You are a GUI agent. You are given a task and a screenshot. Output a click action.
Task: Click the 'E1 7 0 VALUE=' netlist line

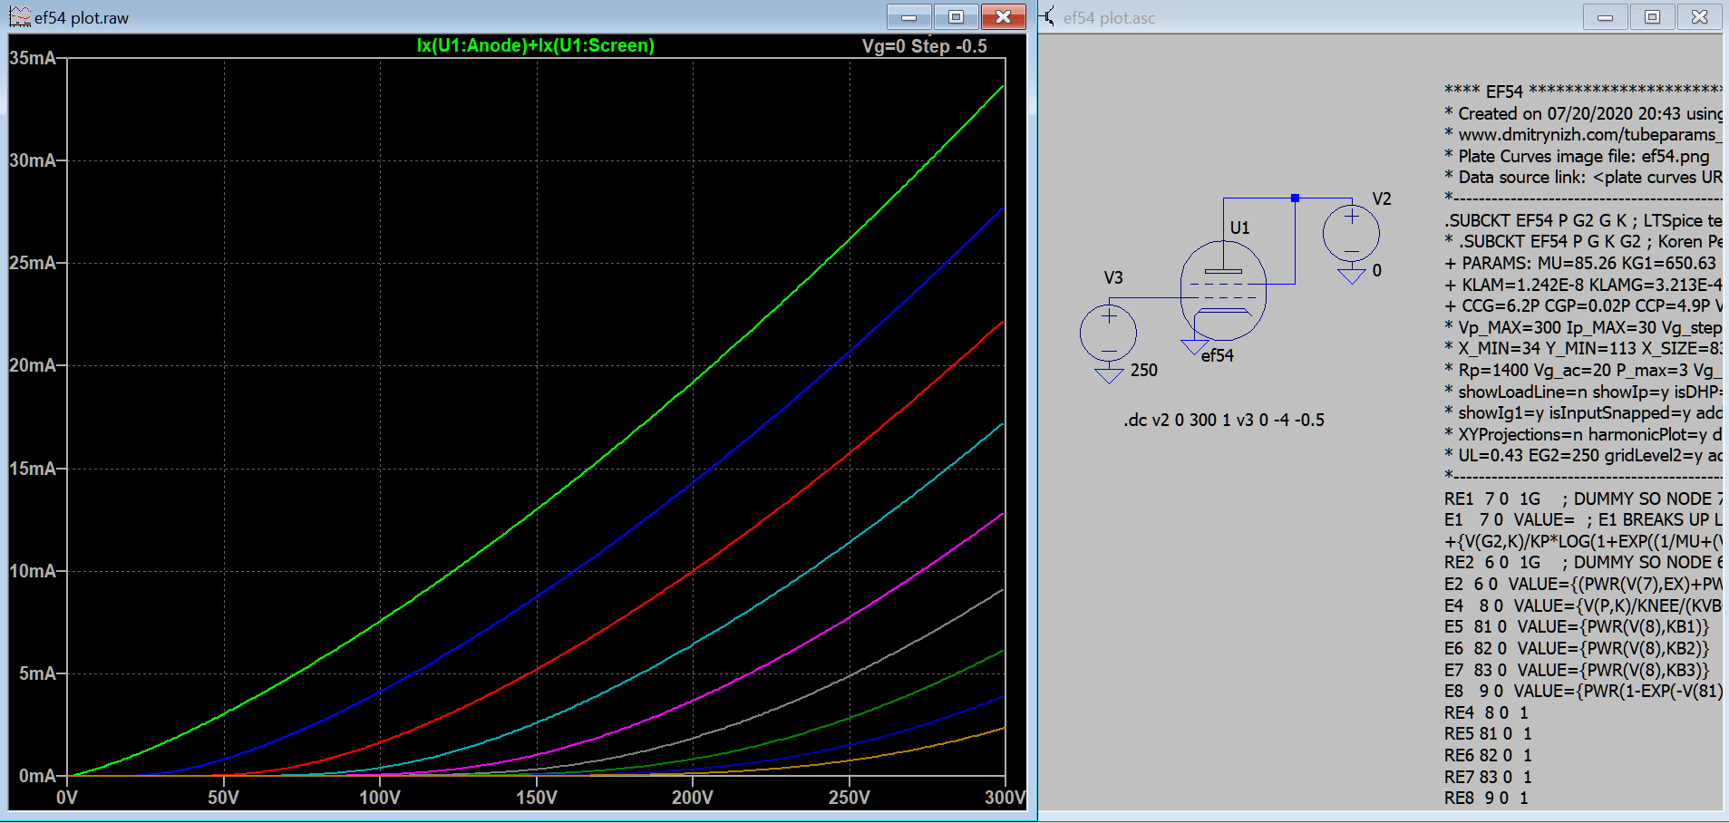(x=1583, y=519)
